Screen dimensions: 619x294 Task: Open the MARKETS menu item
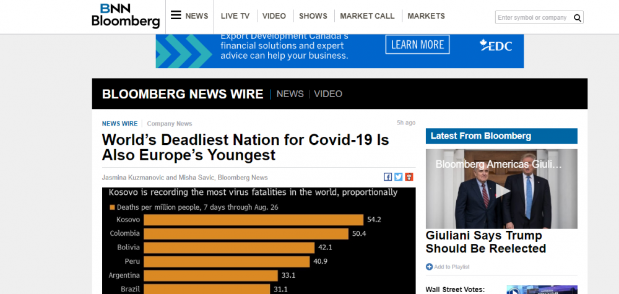[x=426, y=16]
